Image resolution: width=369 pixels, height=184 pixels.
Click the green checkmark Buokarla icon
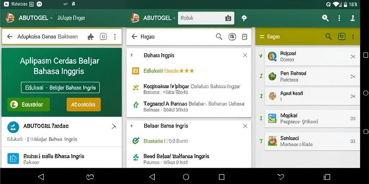pos(135,141)
